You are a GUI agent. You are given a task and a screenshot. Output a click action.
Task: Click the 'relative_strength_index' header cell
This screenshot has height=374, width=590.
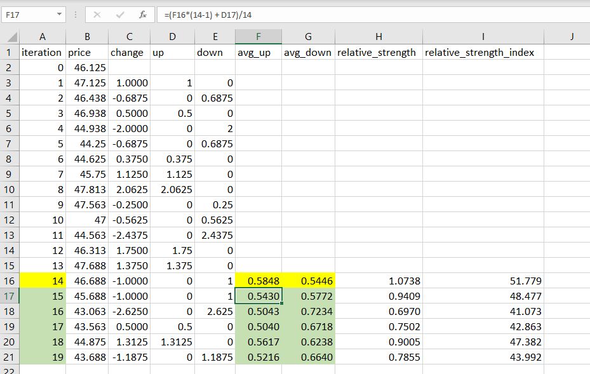click(x=483, y=52)
